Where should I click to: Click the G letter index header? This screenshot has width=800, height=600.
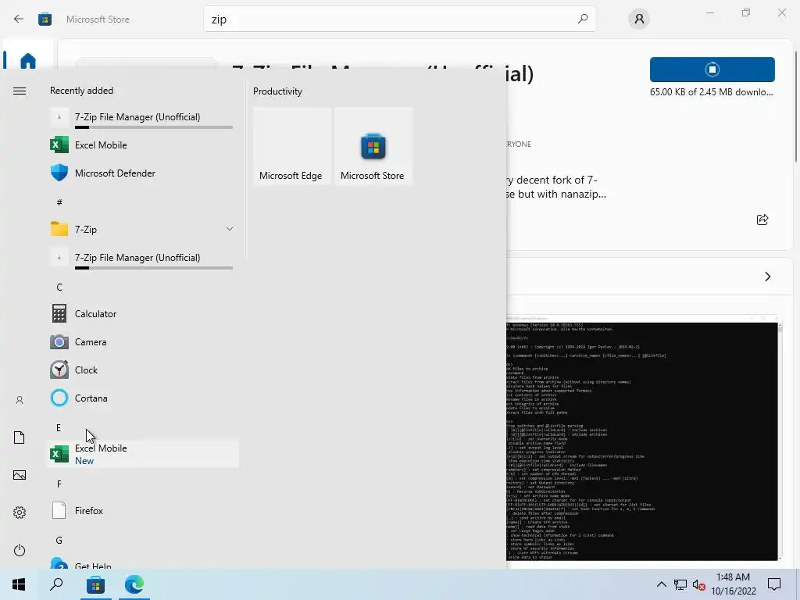pyautogui.click(x=59, y=541)
